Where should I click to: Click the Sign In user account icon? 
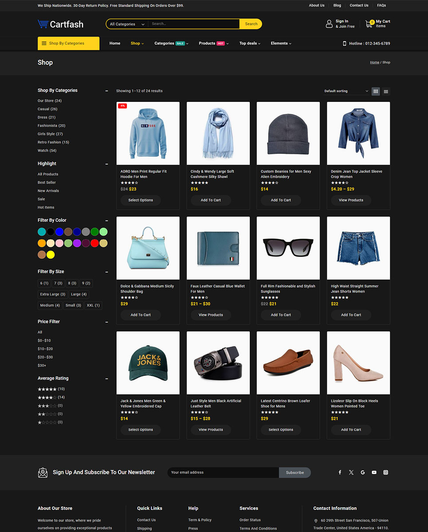[x=329, y=24]
